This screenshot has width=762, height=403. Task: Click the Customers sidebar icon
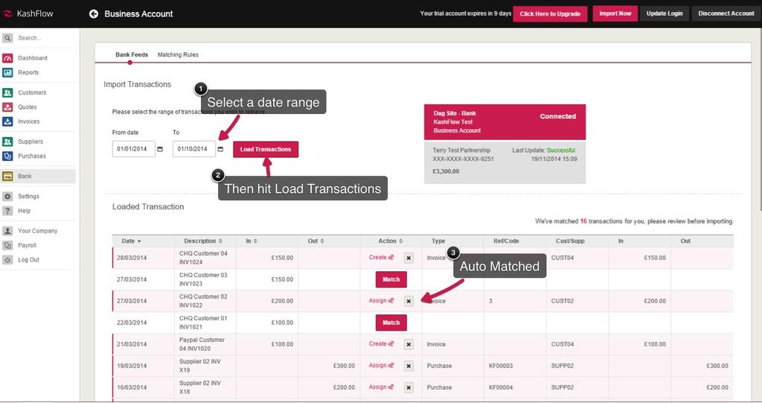tap(7, 92)
